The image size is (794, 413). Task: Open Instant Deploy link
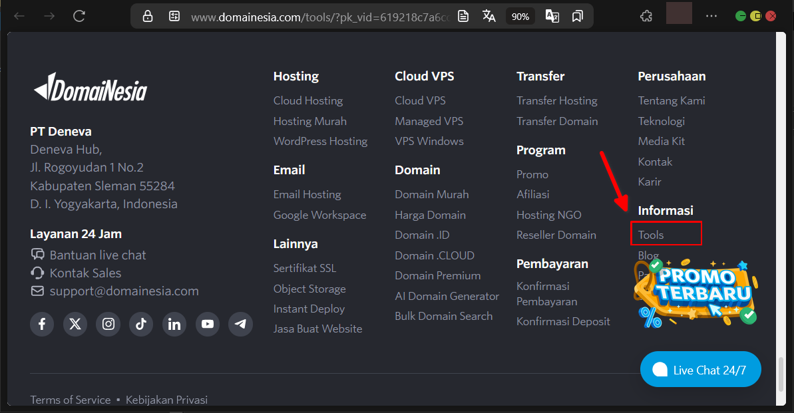point(309,309)
